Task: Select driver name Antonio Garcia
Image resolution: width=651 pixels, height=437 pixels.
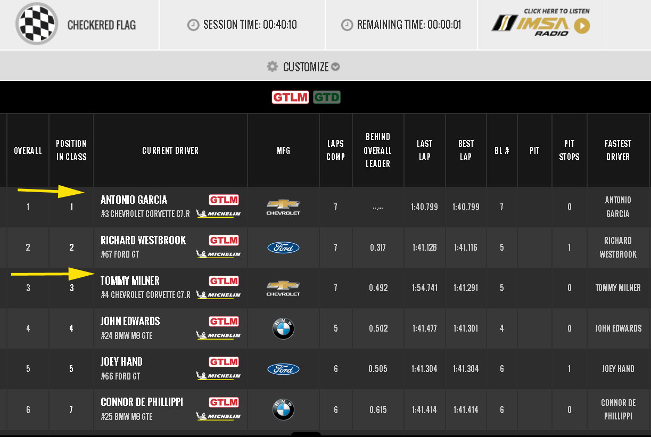Action: click(134, 200)
